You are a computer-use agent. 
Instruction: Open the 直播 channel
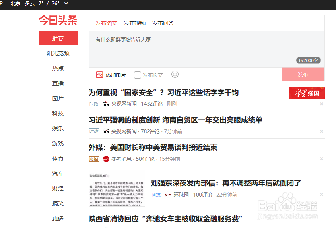point(58,83)
